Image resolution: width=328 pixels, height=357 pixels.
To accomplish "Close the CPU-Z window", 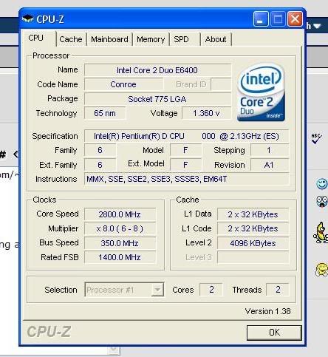I will coord(295,18).
